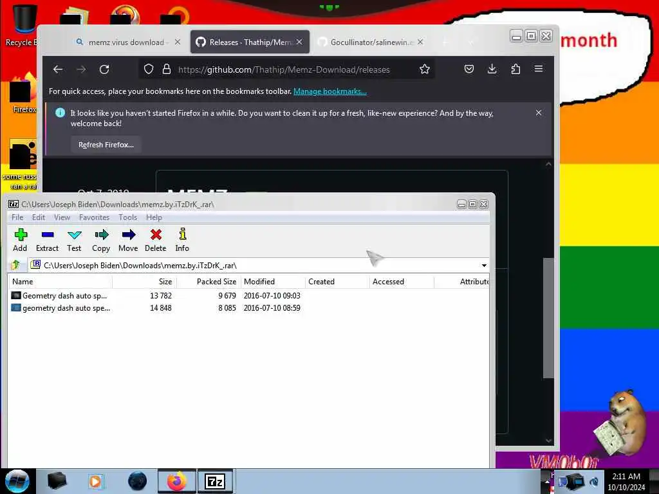This screenshot has width=659, height=494.
Task: Sort by the Accessed column header
Action: 402,282
